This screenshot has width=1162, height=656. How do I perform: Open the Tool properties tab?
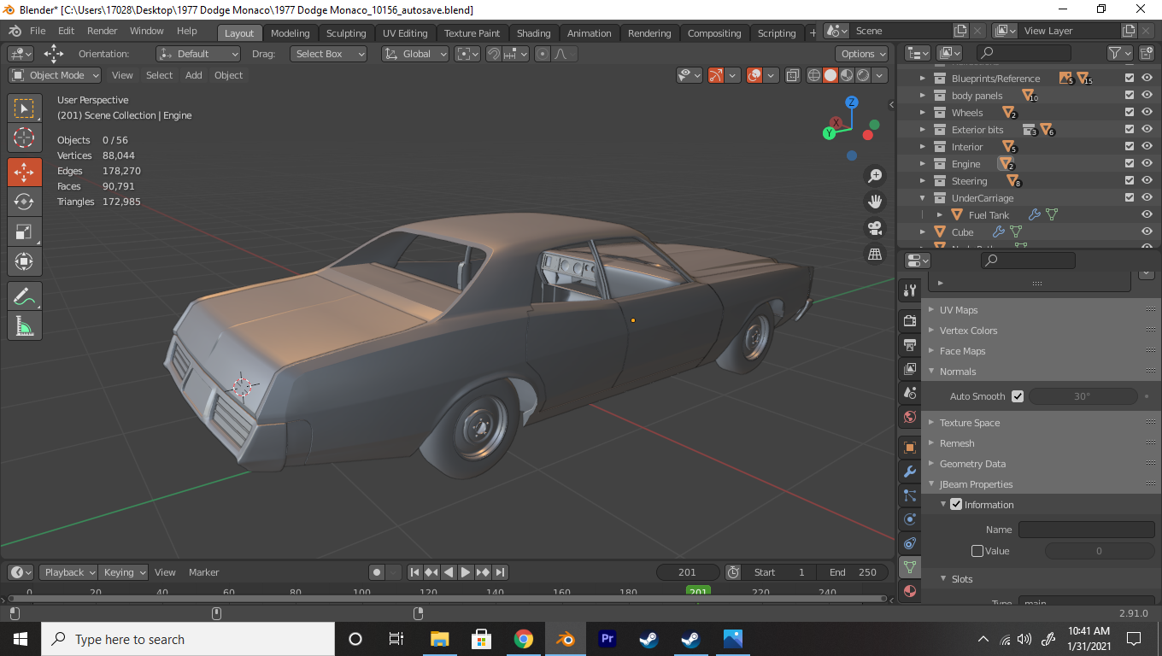[x=910, y=290]
